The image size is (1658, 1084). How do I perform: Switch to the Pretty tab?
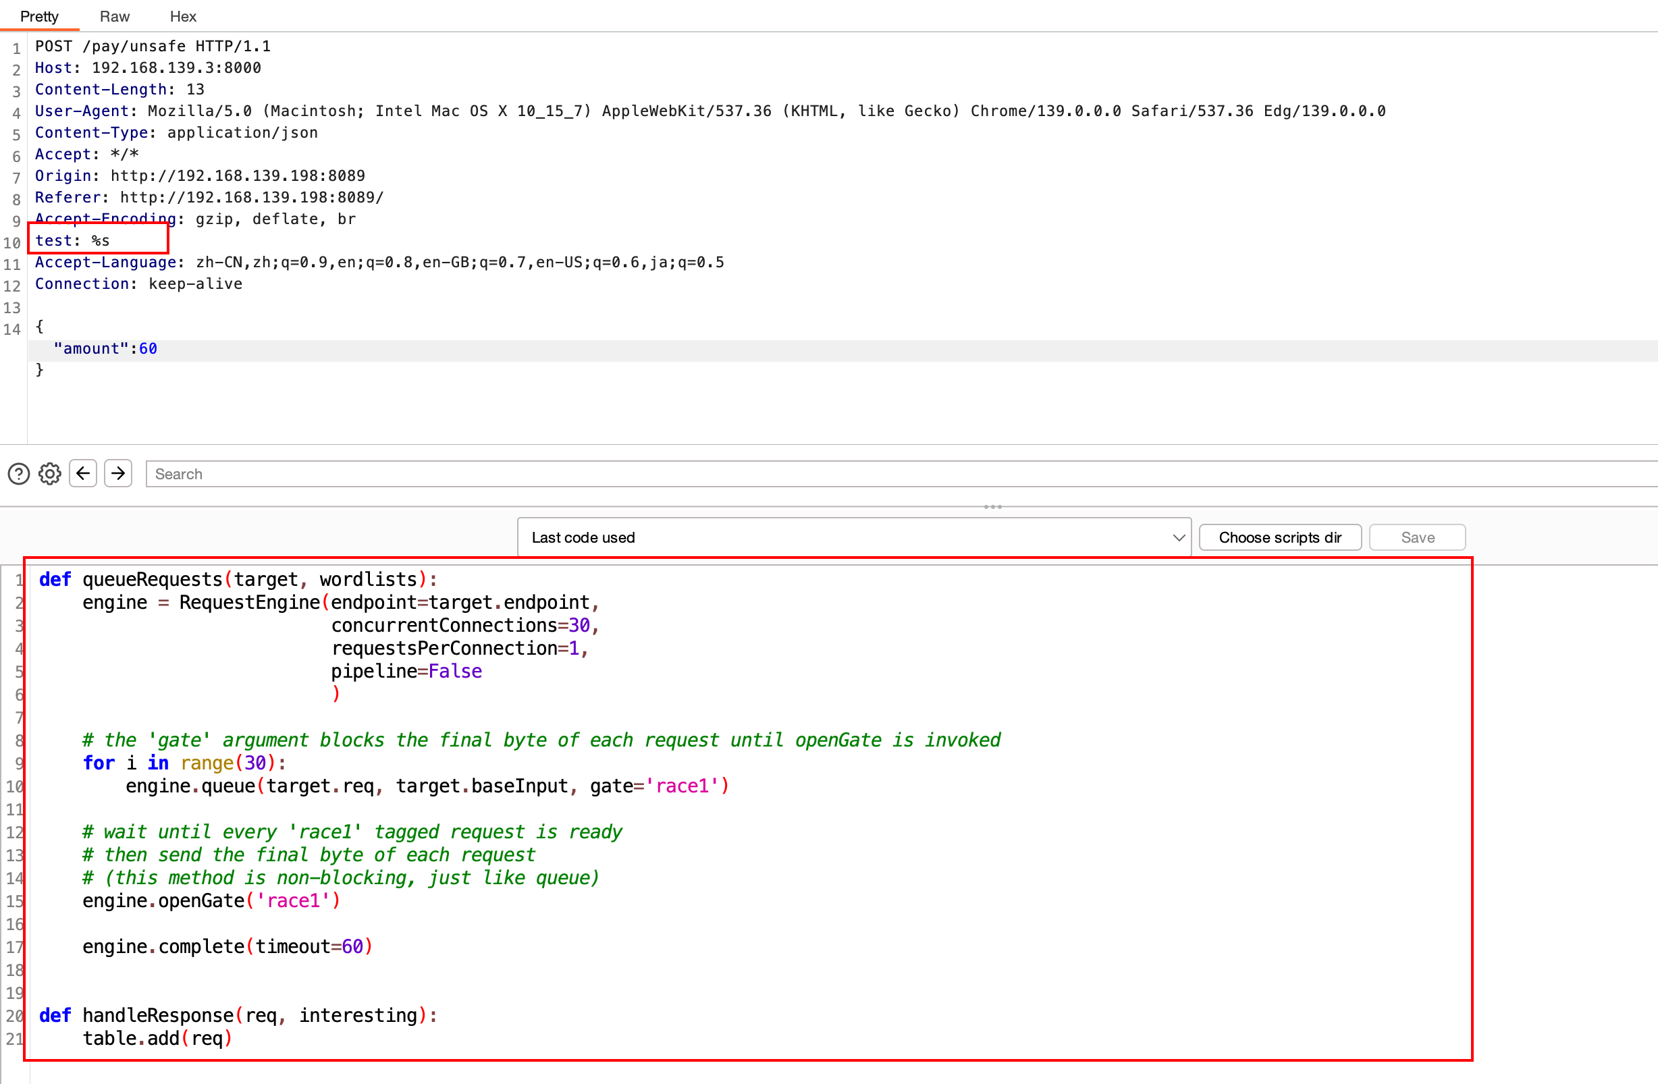tap(39, 16)
